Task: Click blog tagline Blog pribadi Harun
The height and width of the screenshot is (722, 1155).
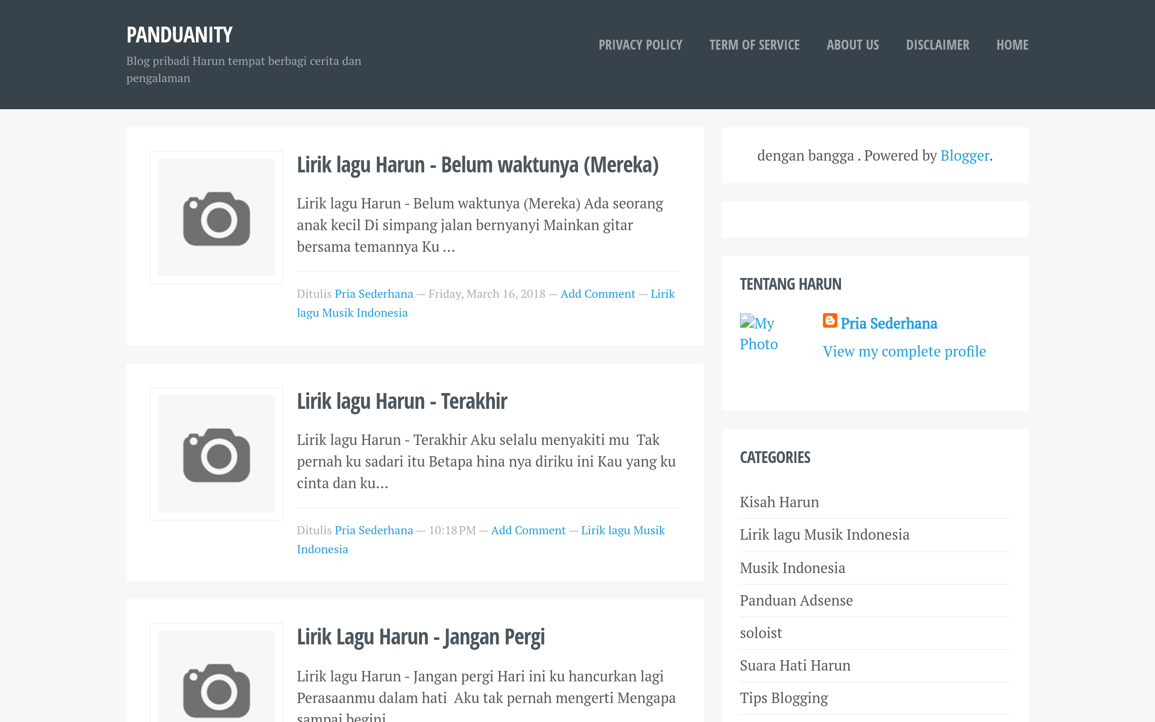Action: 244,69
